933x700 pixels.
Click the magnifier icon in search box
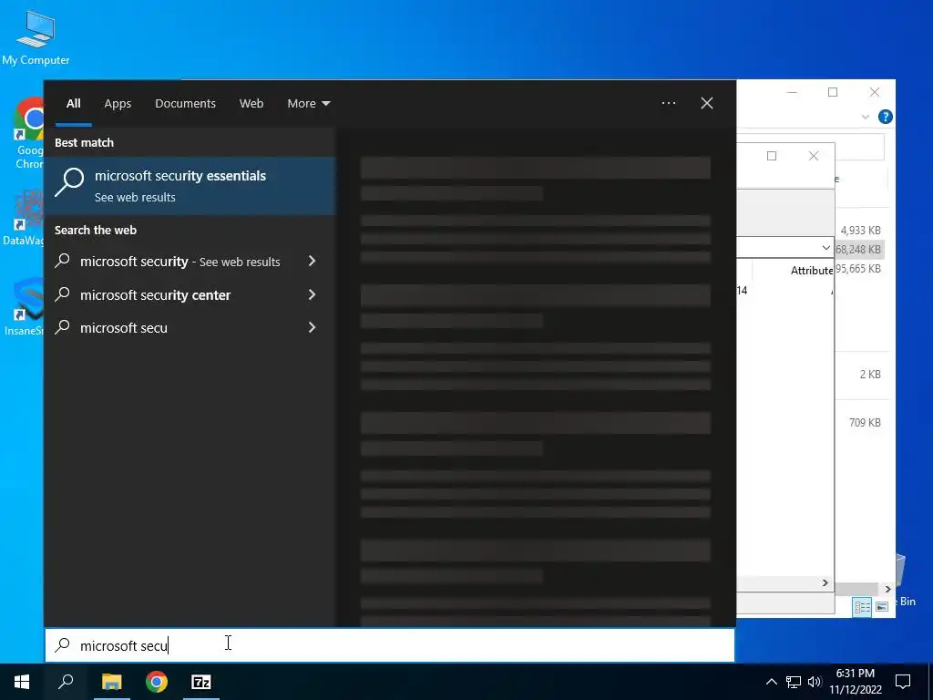pos(63,645)
